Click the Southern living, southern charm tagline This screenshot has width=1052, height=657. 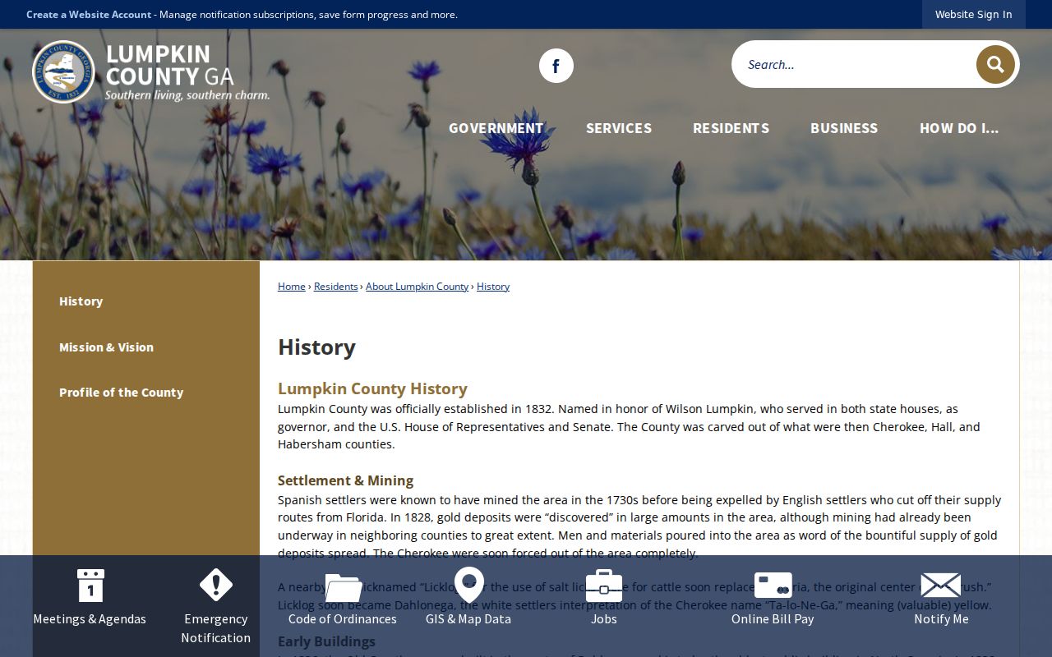coord(187,95)
